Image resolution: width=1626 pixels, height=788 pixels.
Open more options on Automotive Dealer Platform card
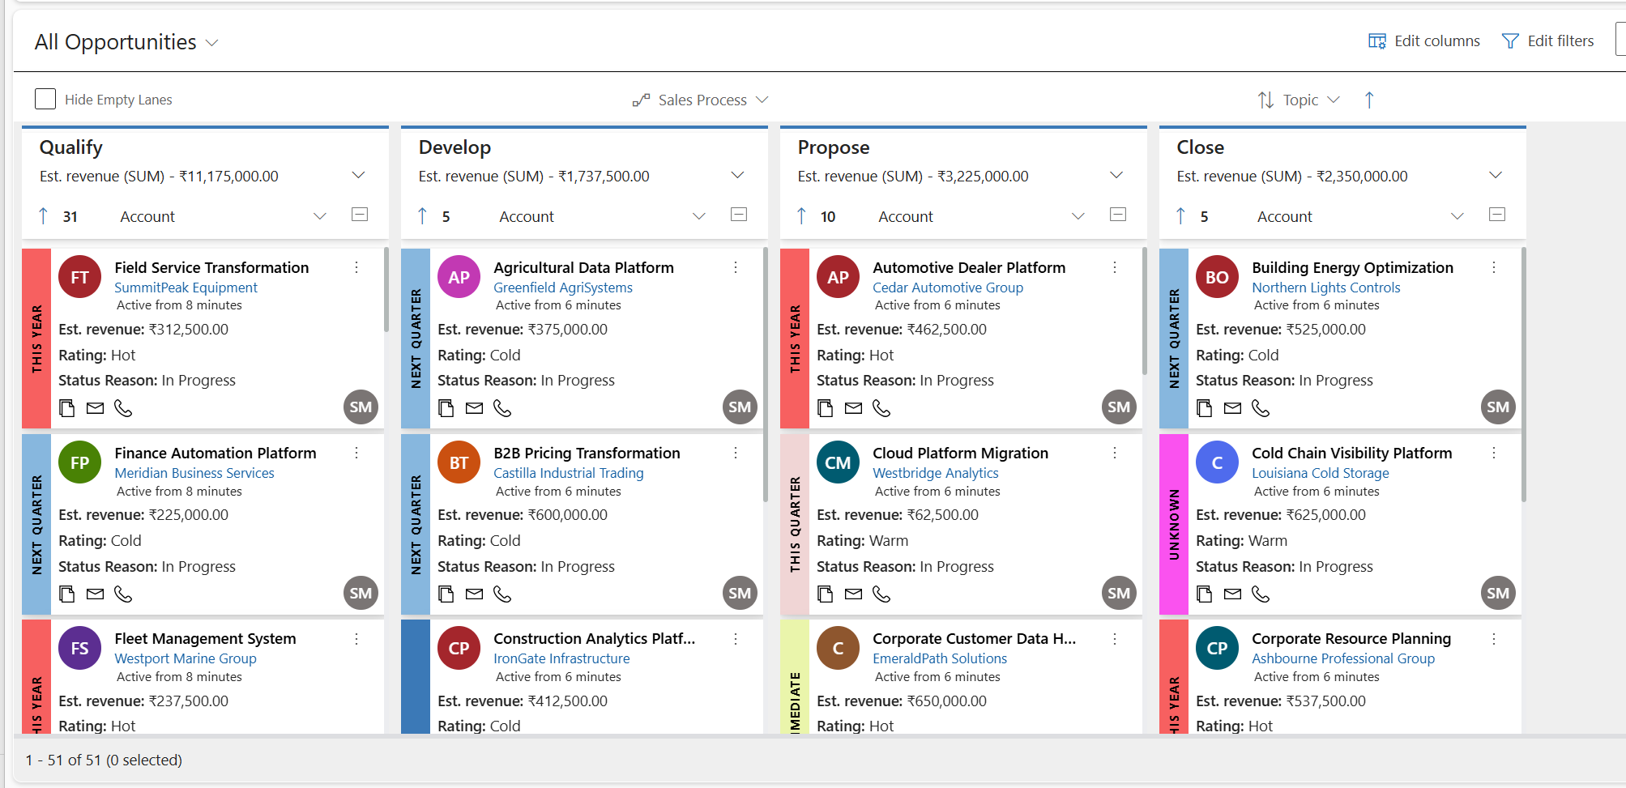(1115, 267)
